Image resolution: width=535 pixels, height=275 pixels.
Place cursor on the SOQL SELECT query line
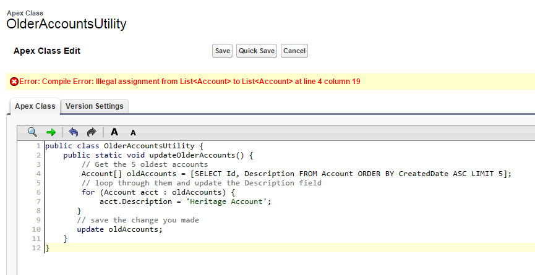point(297,174)
